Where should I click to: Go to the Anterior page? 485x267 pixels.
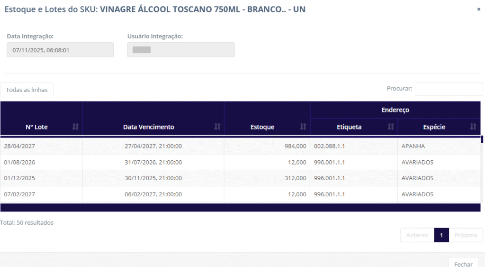(x=417, y=235)
